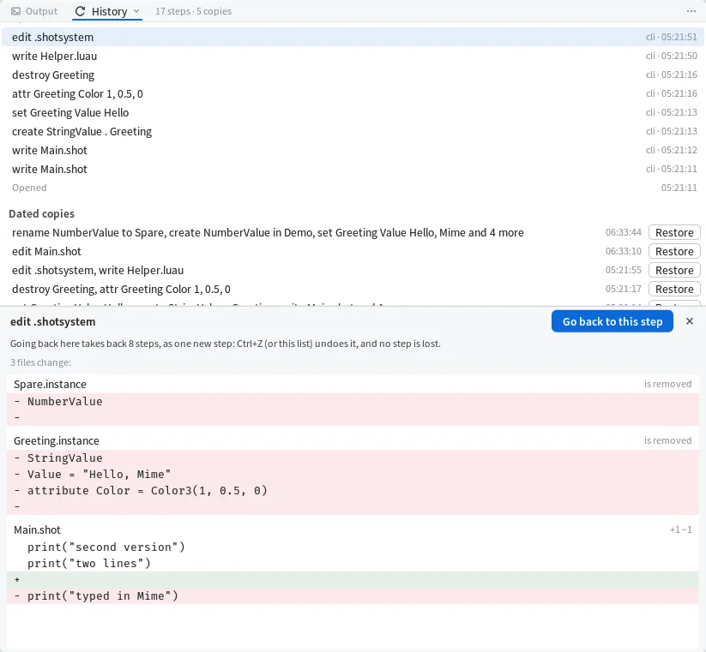Close the edit .shotsystem detail panel

coord(690,321)
